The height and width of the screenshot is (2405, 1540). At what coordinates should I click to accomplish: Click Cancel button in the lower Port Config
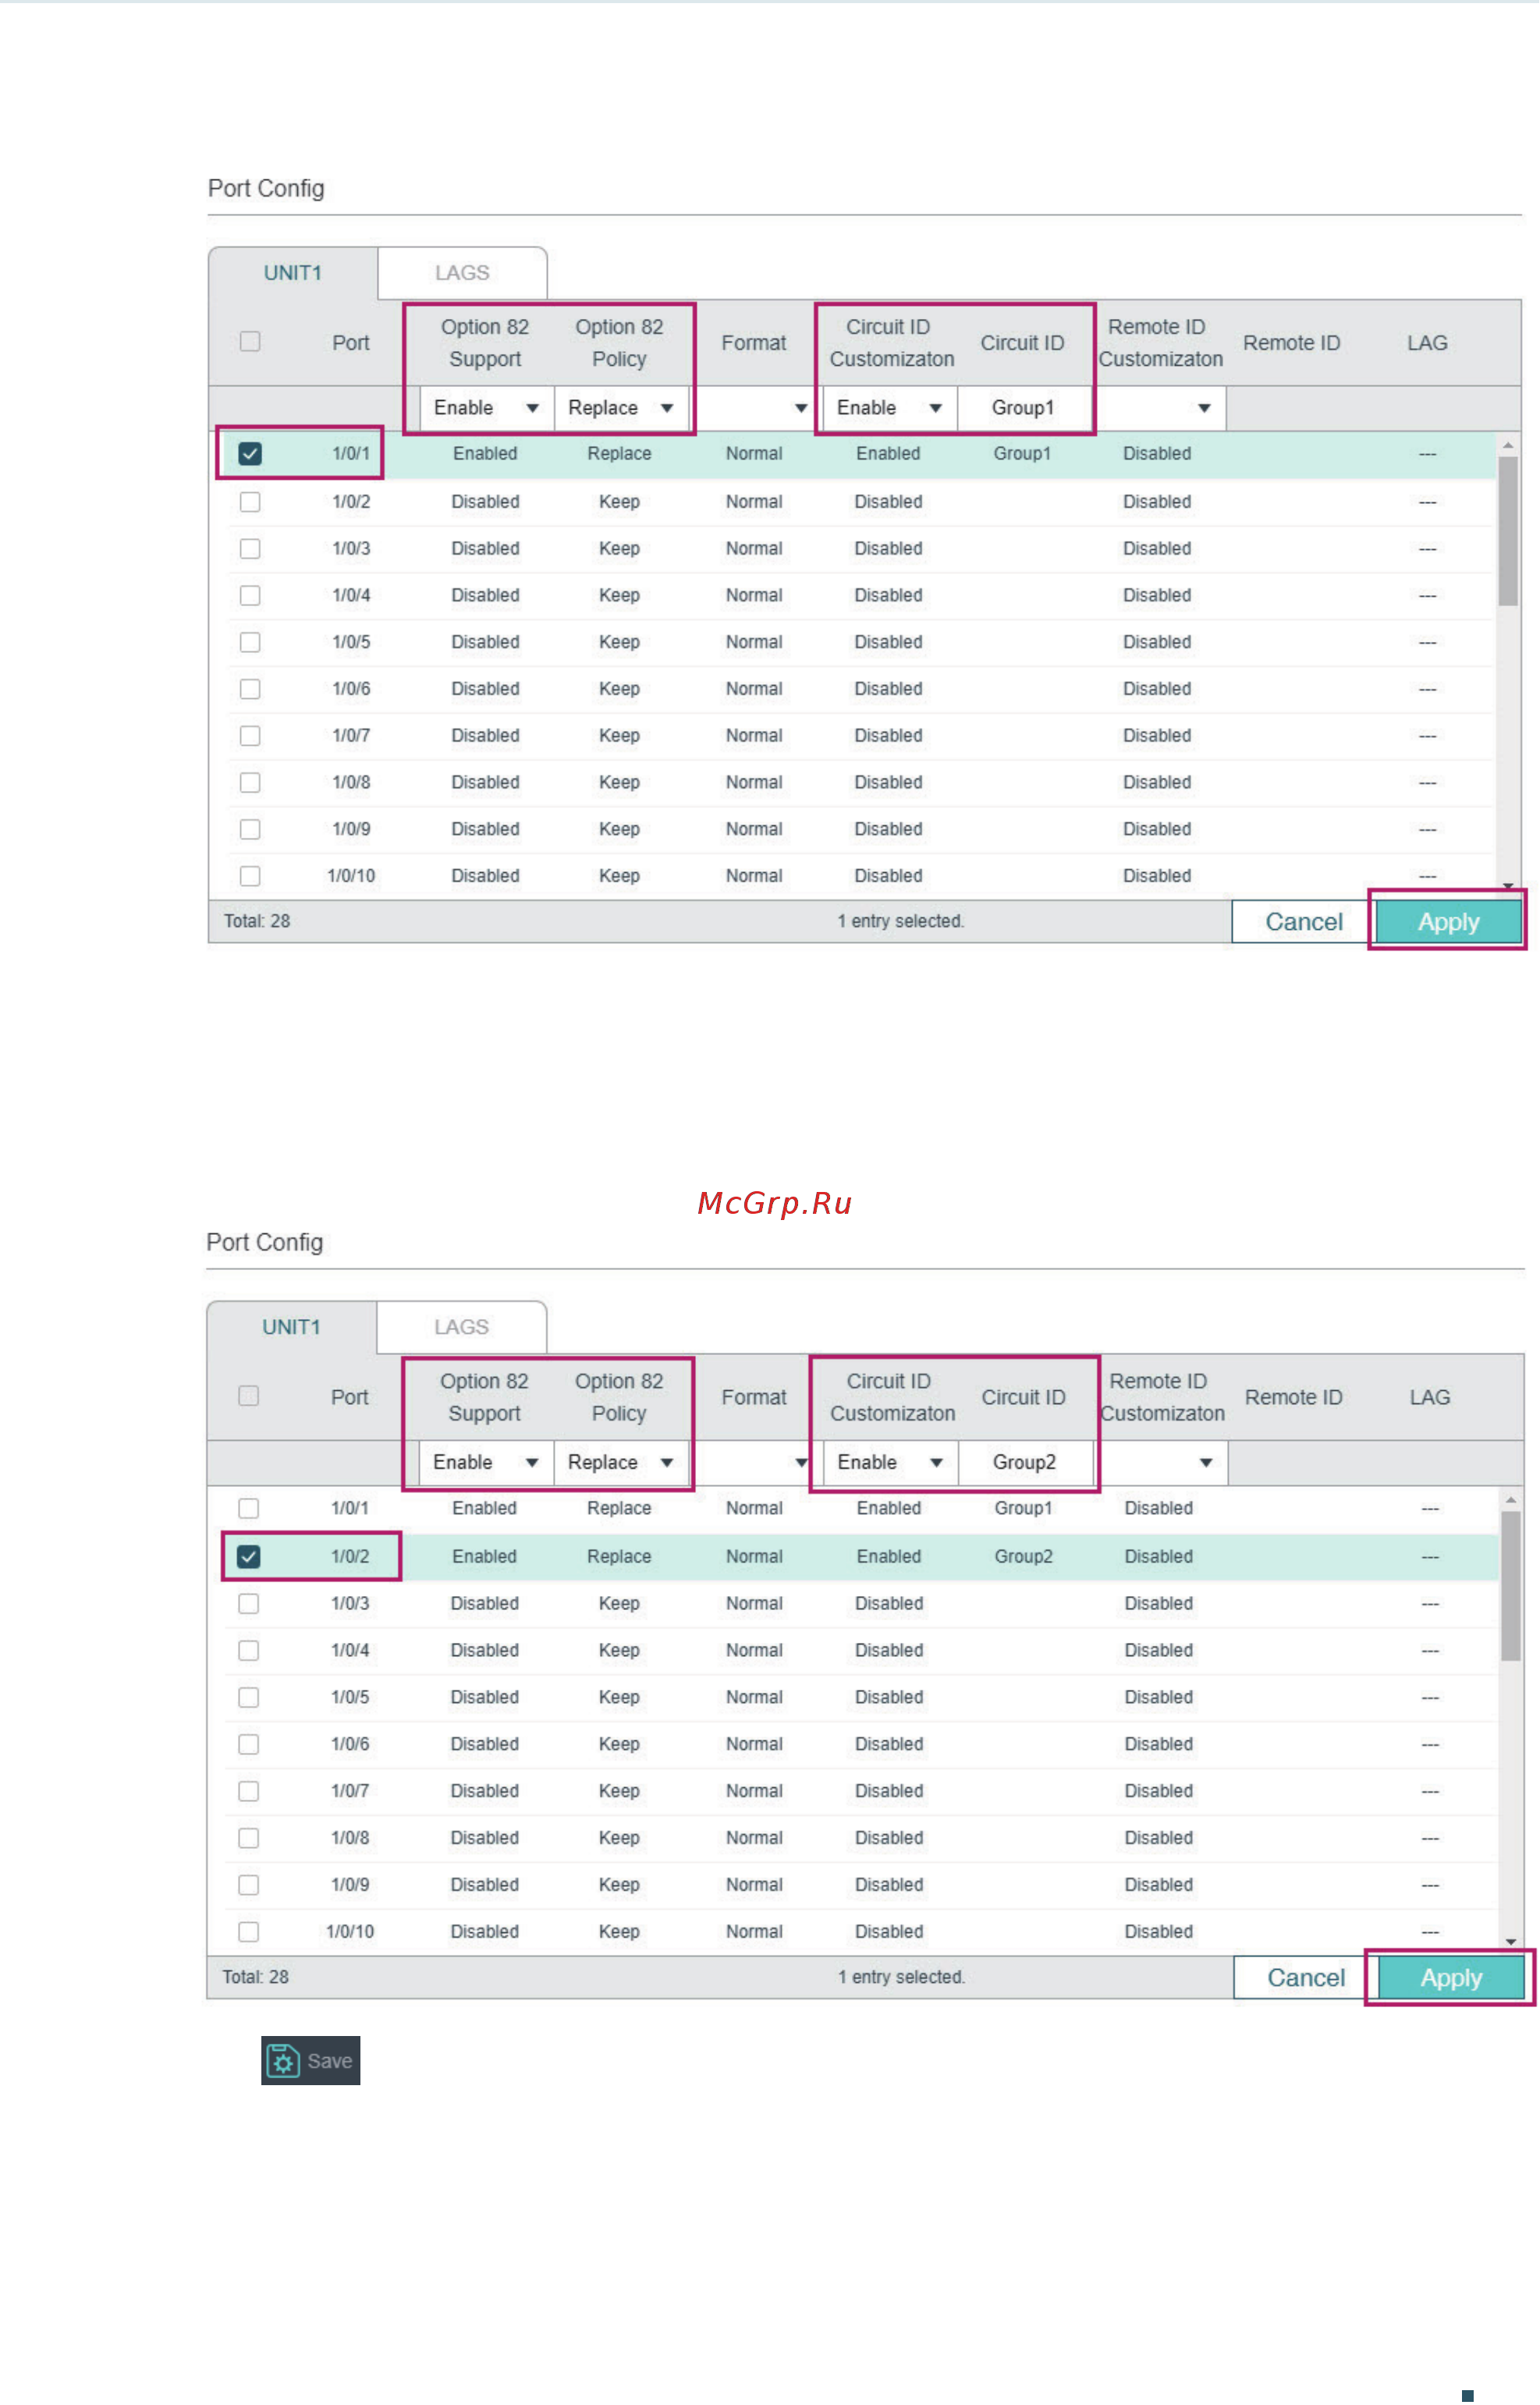1306,1978
